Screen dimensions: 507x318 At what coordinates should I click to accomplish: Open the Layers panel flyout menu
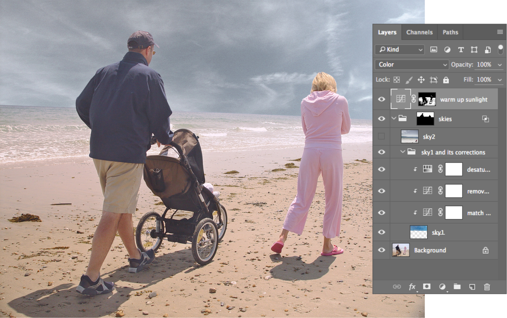500,32
